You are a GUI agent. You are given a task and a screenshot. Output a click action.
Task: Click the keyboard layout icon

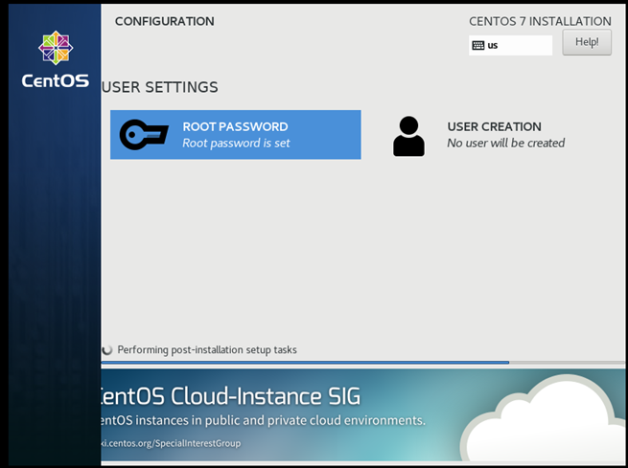(x=477, y=45)
